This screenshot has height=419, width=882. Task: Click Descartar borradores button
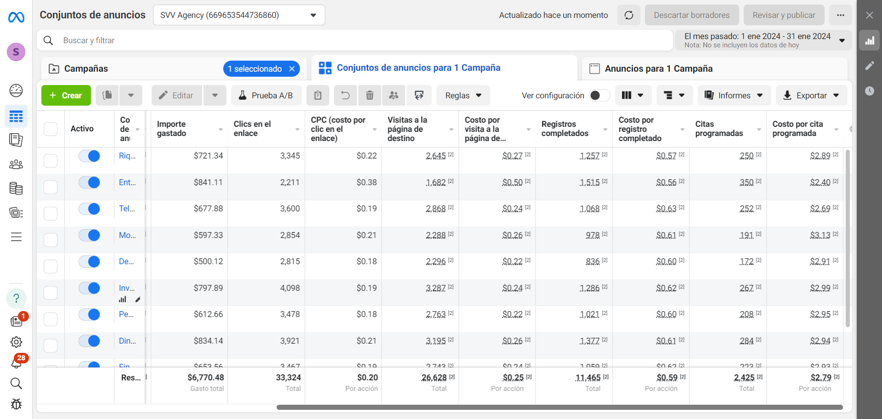click(692, 15)
